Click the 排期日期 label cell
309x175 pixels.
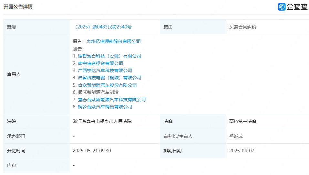193,151
